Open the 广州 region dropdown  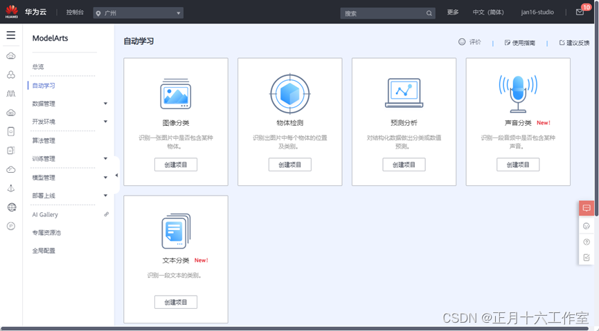click(x=138, y=13)
